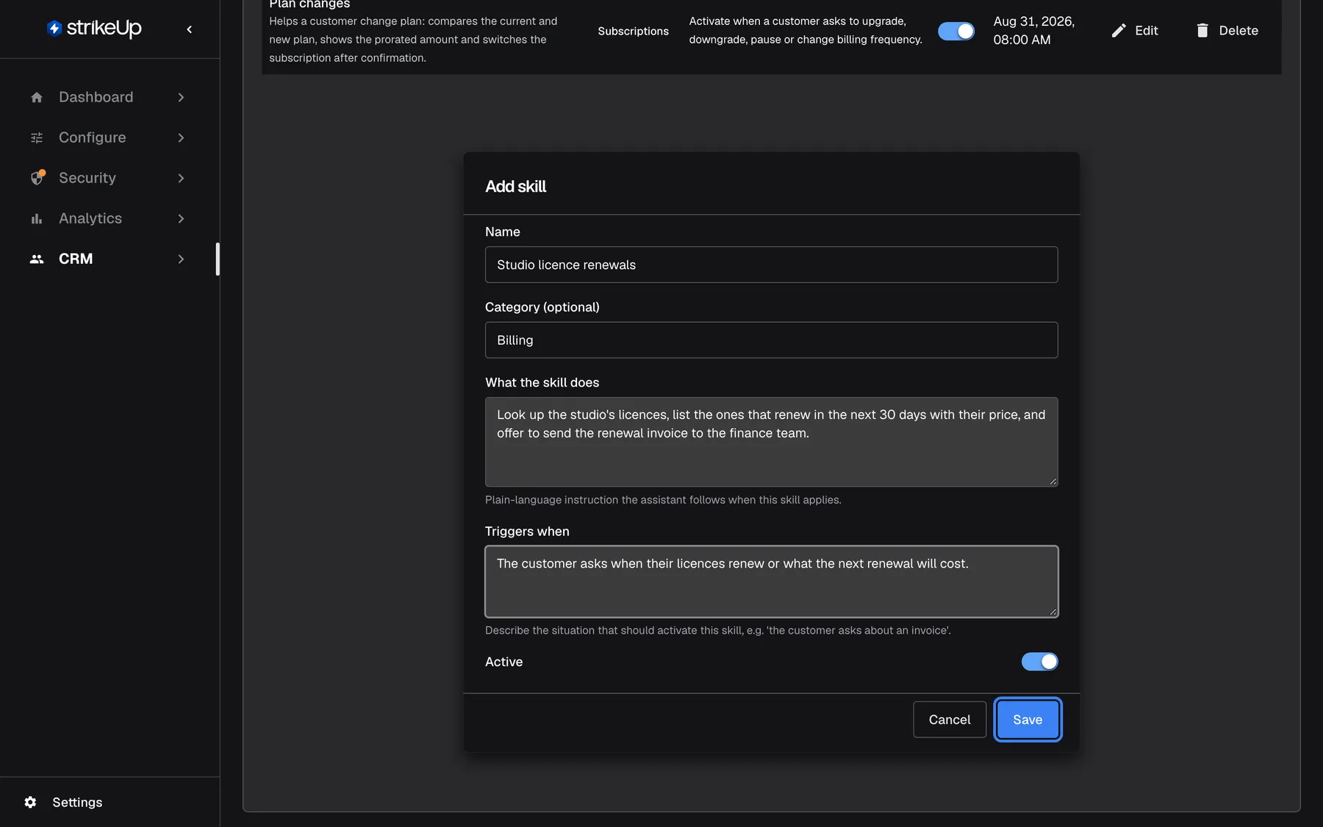Viewport: 1323px width, 827px height.
Task: Click the Dashboard home icon
Action: pos(37,97)
